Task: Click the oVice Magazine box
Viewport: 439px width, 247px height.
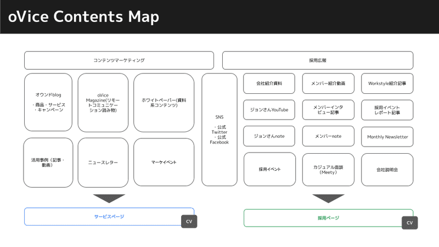Action: [x=103, y=103]
